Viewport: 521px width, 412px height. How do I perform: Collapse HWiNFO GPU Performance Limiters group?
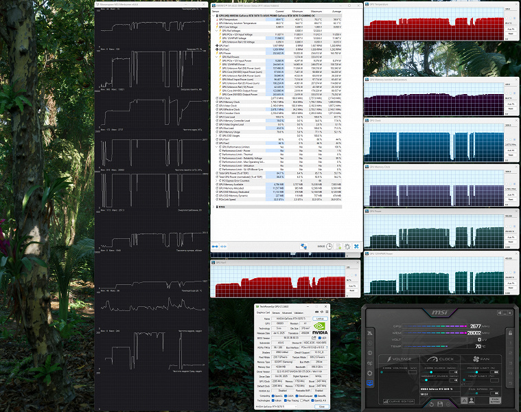coord(217,147)
